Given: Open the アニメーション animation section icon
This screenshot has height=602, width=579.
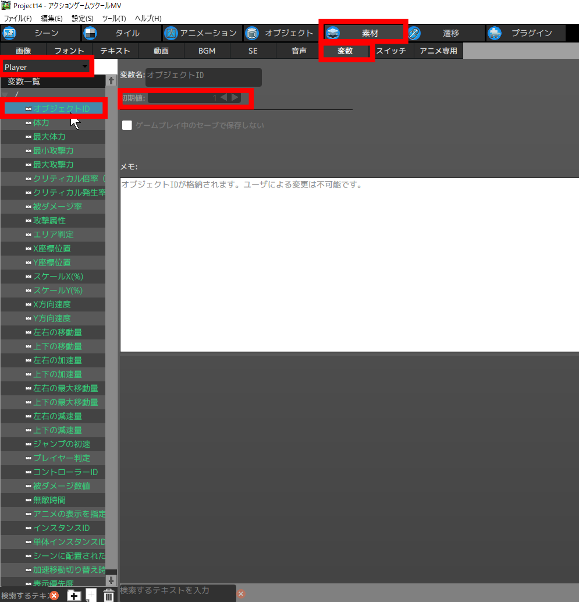Looking at the screenshot, I should (x=170, y=33).
